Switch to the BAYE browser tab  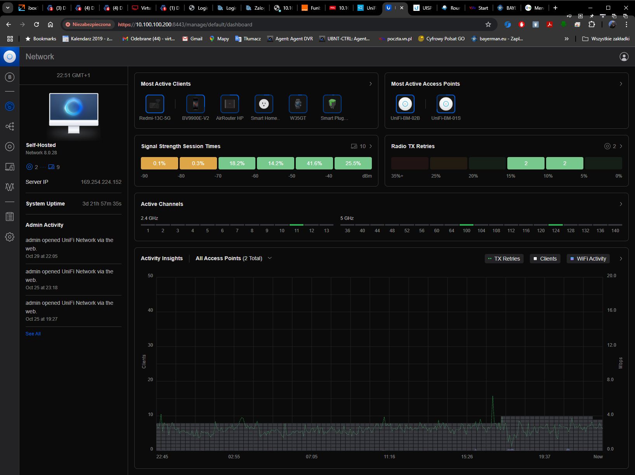click(507, 8)
